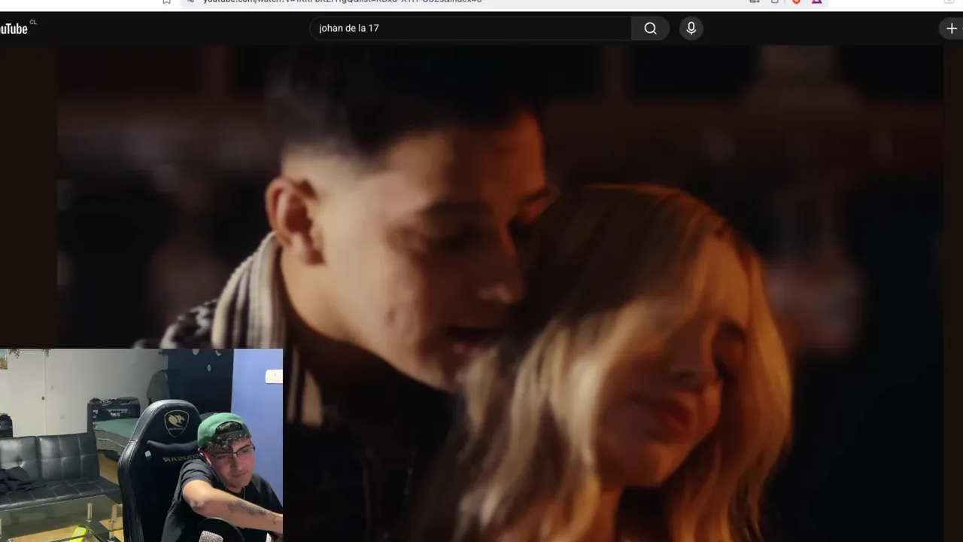Click the YouTube search magnifier button

[x=650, y=29]
